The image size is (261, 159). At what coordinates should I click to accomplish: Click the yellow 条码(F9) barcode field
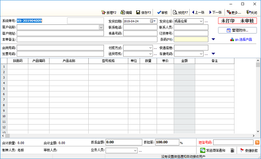(191, 40)
